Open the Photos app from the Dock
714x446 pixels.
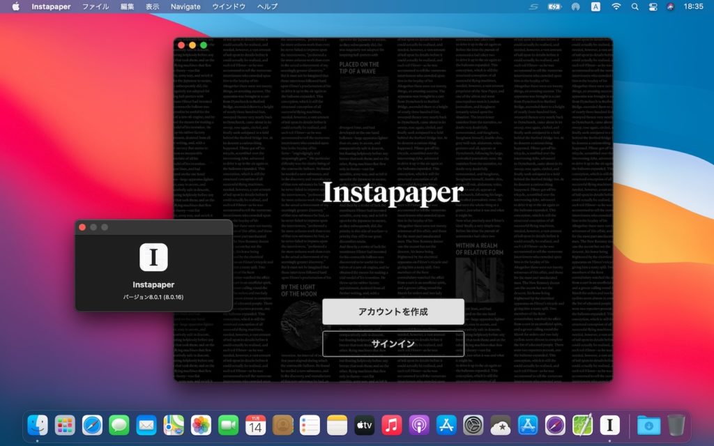pyautogui.click(x=201, y=430)
